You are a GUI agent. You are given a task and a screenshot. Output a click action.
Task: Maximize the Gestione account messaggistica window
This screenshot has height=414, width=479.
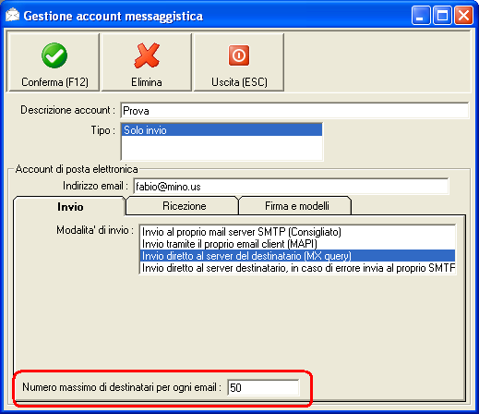(442, 15)
